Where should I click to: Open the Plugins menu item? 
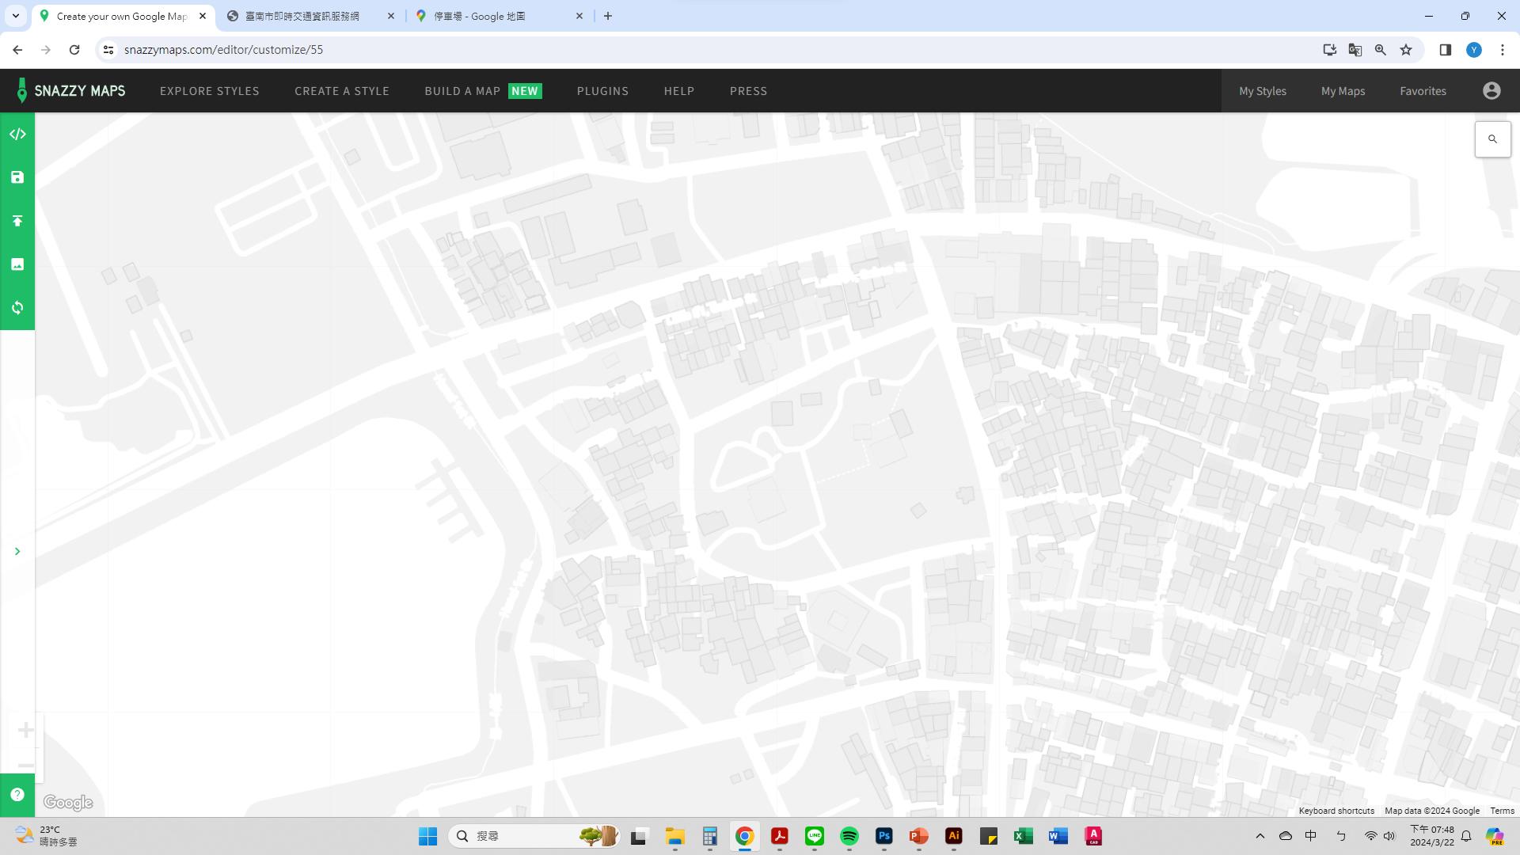602,91
